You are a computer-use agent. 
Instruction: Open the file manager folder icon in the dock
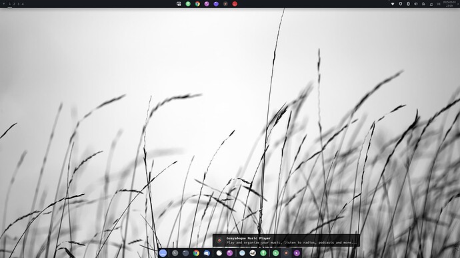pos(186,253)
